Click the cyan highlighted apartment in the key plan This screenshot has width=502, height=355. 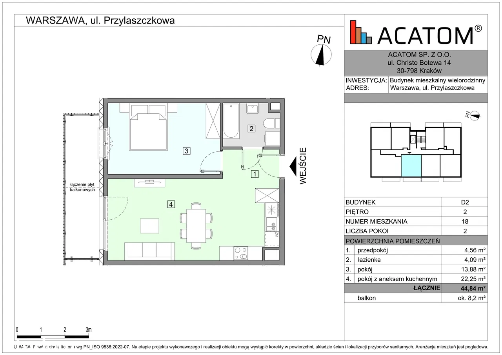tap(411, 166)
